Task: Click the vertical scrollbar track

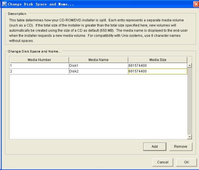Action: tap(189, 101)
